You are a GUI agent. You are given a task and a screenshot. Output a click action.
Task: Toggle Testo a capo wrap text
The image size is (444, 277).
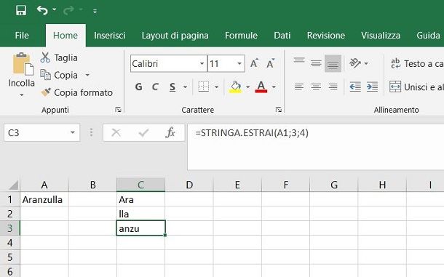click(416, 64)
